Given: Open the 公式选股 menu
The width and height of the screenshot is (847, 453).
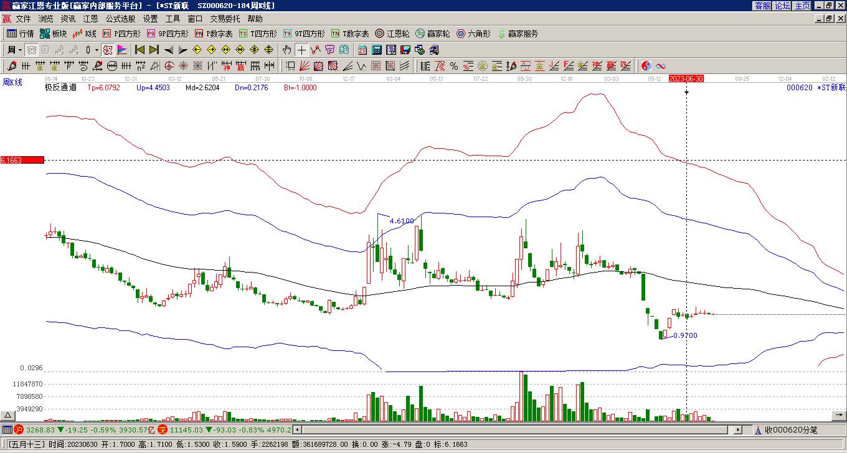Looking at the screenshot, I should [x=120, y=19].
